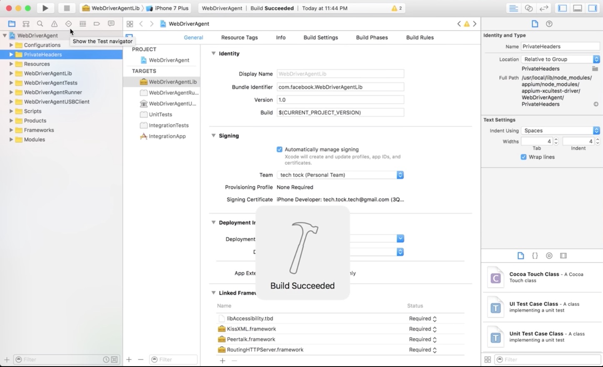Run the build with the Play button
603x367 pixels.
(45, 8)
